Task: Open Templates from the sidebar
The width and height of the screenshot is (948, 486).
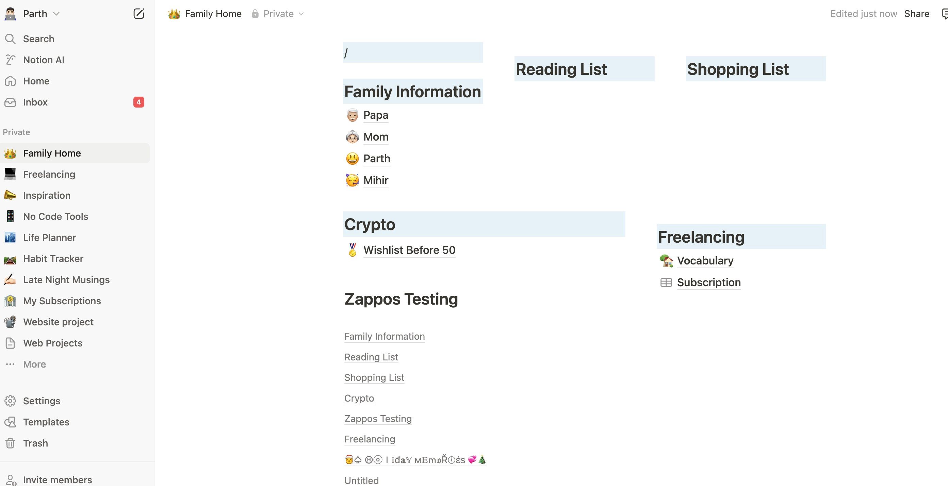Action: click(46, 422)
